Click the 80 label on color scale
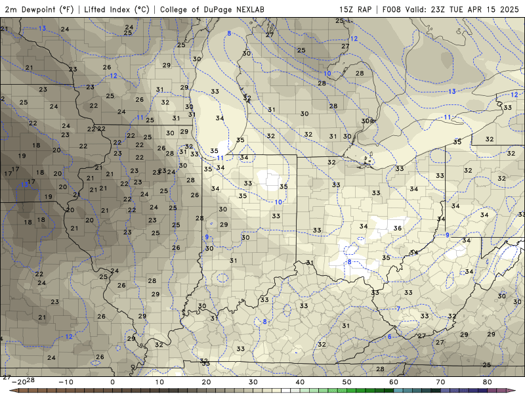This screenshot has width=525, height=394. pos(488,382)
